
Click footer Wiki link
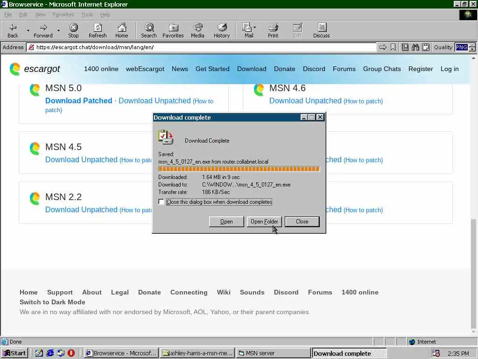(224, 292)
